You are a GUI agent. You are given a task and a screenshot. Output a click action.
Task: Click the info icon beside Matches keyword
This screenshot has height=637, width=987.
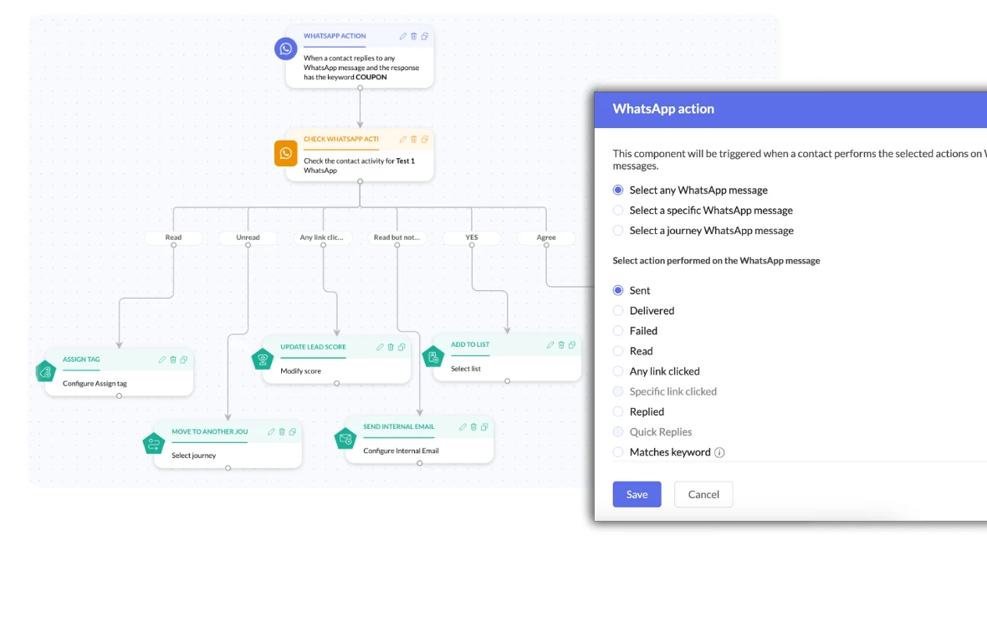point(719,452)
